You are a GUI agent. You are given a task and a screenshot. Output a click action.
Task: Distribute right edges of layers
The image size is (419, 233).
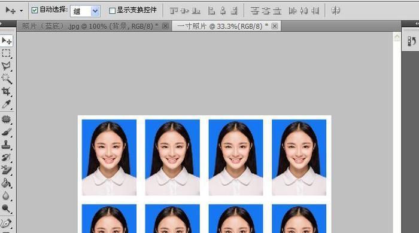coord(315,11)
